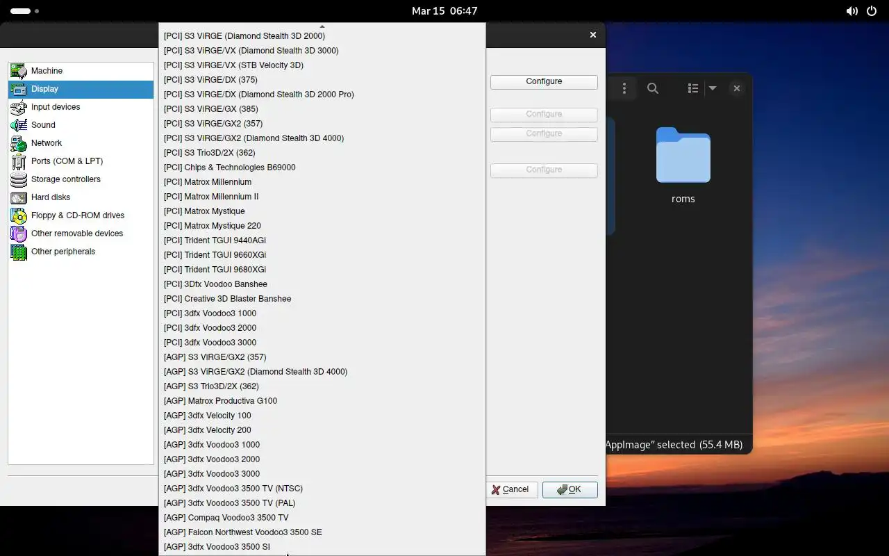Image resolution: width=889 pixels, height=556 pixels.
Task: Choose [AGP] 3dfx Velocity 200
Action: 322,430
